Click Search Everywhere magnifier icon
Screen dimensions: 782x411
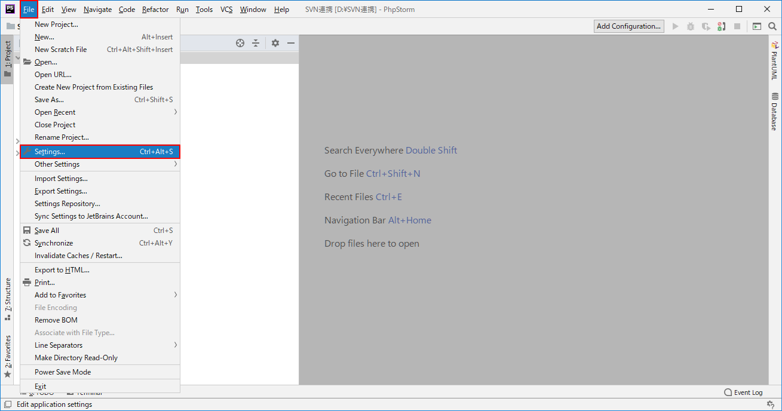pyautogui.click(x=772, y=26)
